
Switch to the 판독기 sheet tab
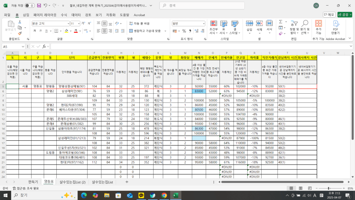[33, 182]
